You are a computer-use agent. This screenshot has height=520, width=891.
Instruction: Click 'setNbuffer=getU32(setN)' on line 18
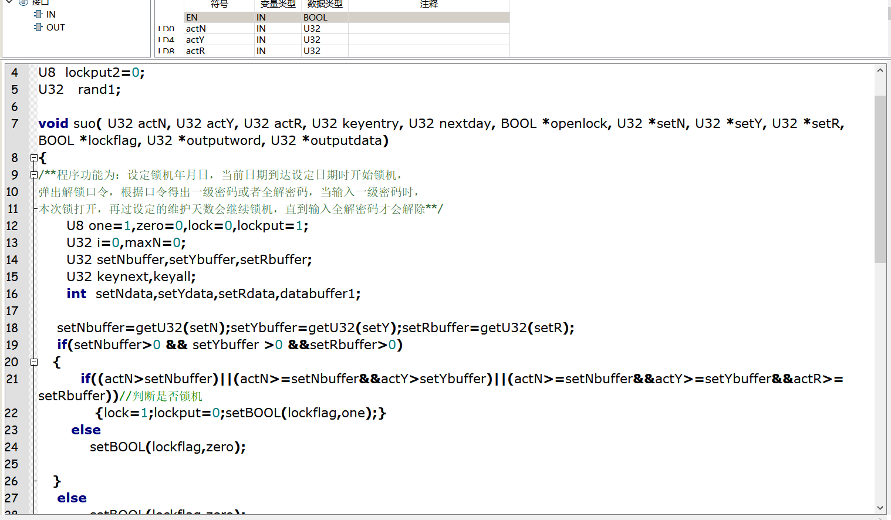141,328
